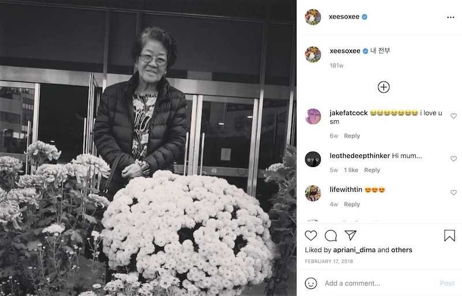This screenshot has width=462, height=296.
Task: Open leothedeepthinker's profile picture
Action: point(313,159)
